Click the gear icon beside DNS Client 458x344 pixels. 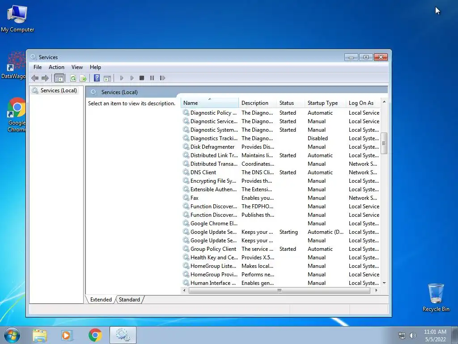(186, 172)
